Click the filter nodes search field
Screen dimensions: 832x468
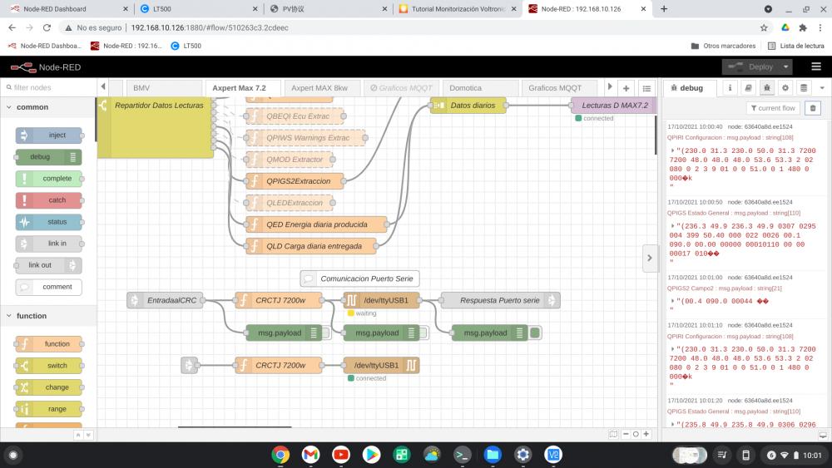(49, 87)
